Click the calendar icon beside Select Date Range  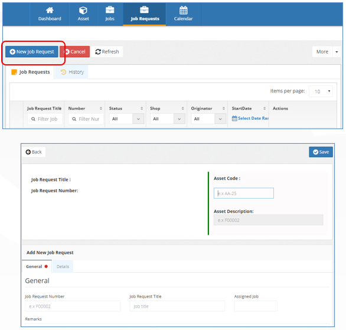pos(234,118)
